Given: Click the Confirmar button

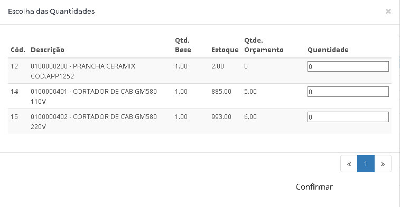Looking at the screenshot, I should pyautogui.click(x=314, y=187).
